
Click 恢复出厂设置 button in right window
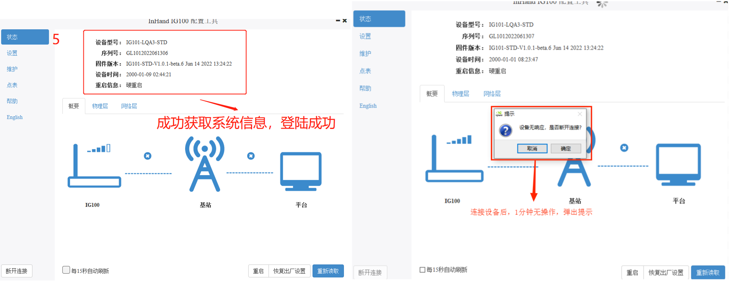(x=666, y=272)
